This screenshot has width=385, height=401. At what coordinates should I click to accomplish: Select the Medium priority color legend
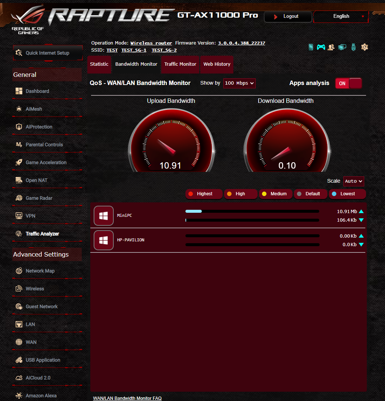click(276, 194)
